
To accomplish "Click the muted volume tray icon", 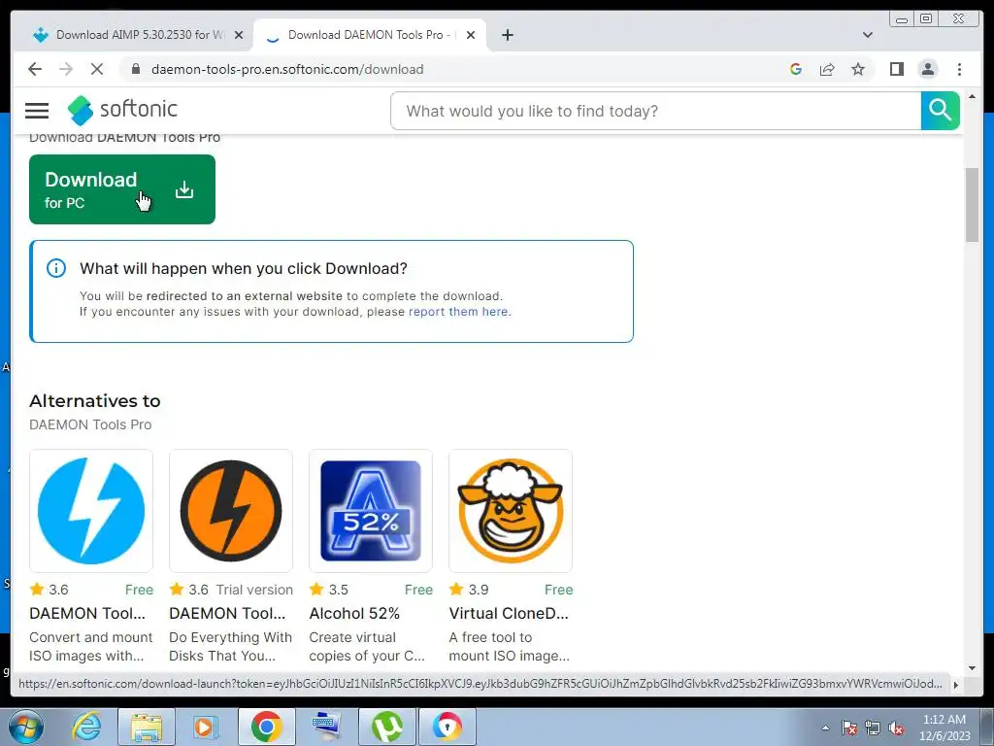I will pos(896,728).
